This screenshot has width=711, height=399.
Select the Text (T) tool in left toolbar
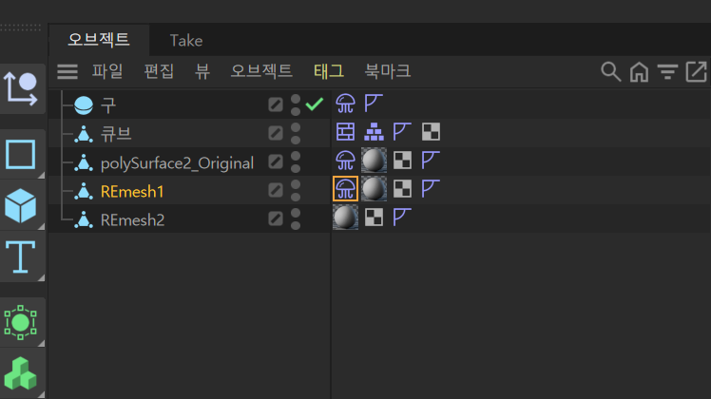pyautogui.click(x=21, y=256)
